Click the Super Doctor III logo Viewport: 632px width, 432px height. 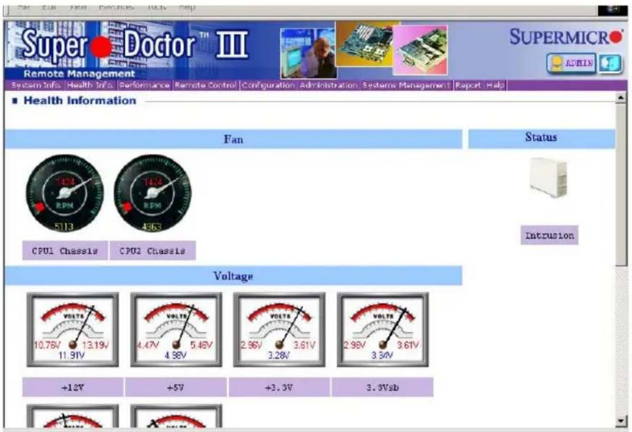(x=135, y=45)
